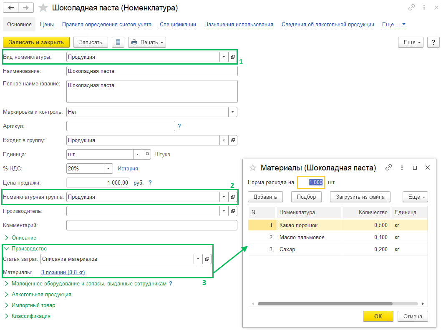
Task: Open the Номенклатурная группа item card icon
Action: coord(233,197)
